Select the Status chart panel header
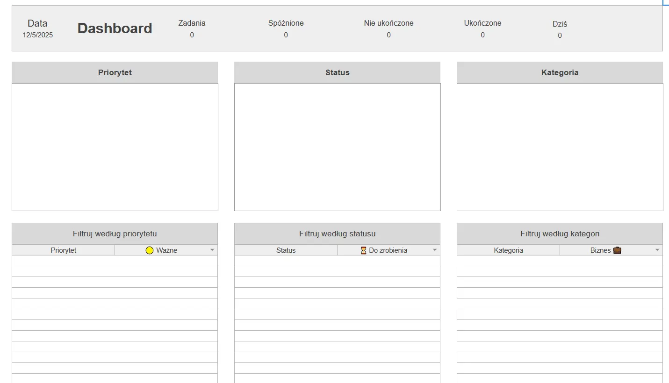This screenshot has height=383, width=669. click(x=337, y=72)
